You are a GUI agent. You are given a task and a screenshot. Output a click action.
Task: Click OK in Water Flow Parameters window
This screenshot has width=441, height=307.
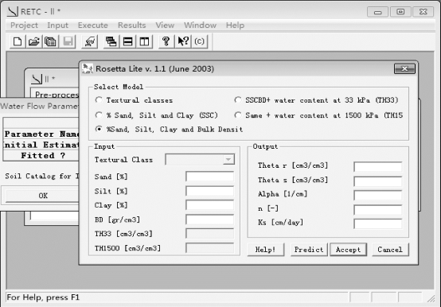(42, 196)
